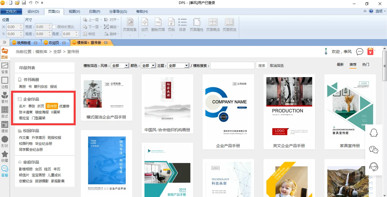Click the 模板搜索 search input field
This screenshot has height=197, width=387.
232,65
